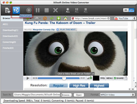
Task: Toggle the player volume icon
Action: point(89,78)
